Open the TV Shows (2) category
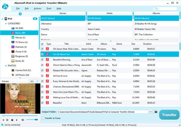The image size is (181, 127). pyautogui.click(x=19, y=42)
